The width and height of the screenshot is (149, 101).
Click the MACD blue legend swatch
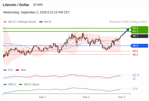click(5, 85)
